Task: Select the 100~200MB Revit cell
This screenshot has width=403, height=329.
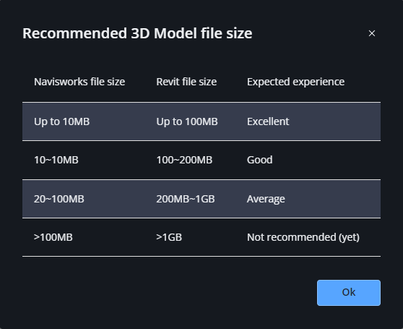Action: 184,160
